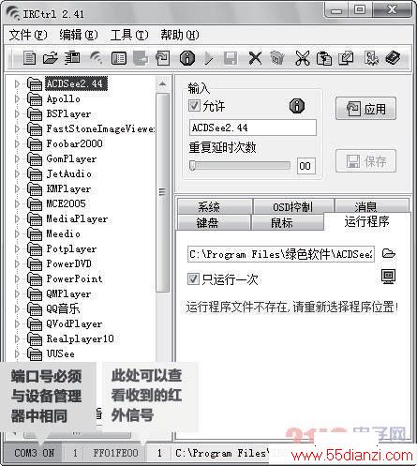
Task: Click the toolbar info icon
Action: click(x=187, y=58)
